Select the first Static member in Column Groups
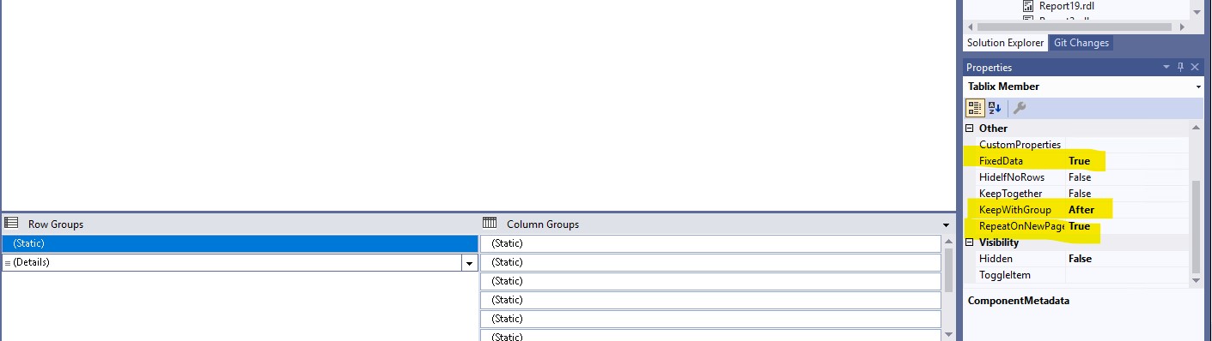1212x341 pixels. pos(710,243)
